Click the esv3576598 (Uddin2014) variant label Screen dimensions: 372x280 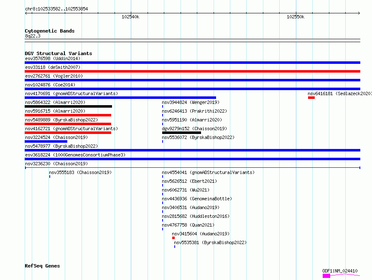[53, 58]
